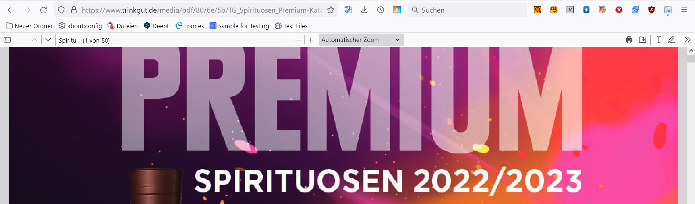This screenshot has height=204, width=695.
Task: Click the forward navigation arrow
Action: pyautogui.click(x=27, y=10)
